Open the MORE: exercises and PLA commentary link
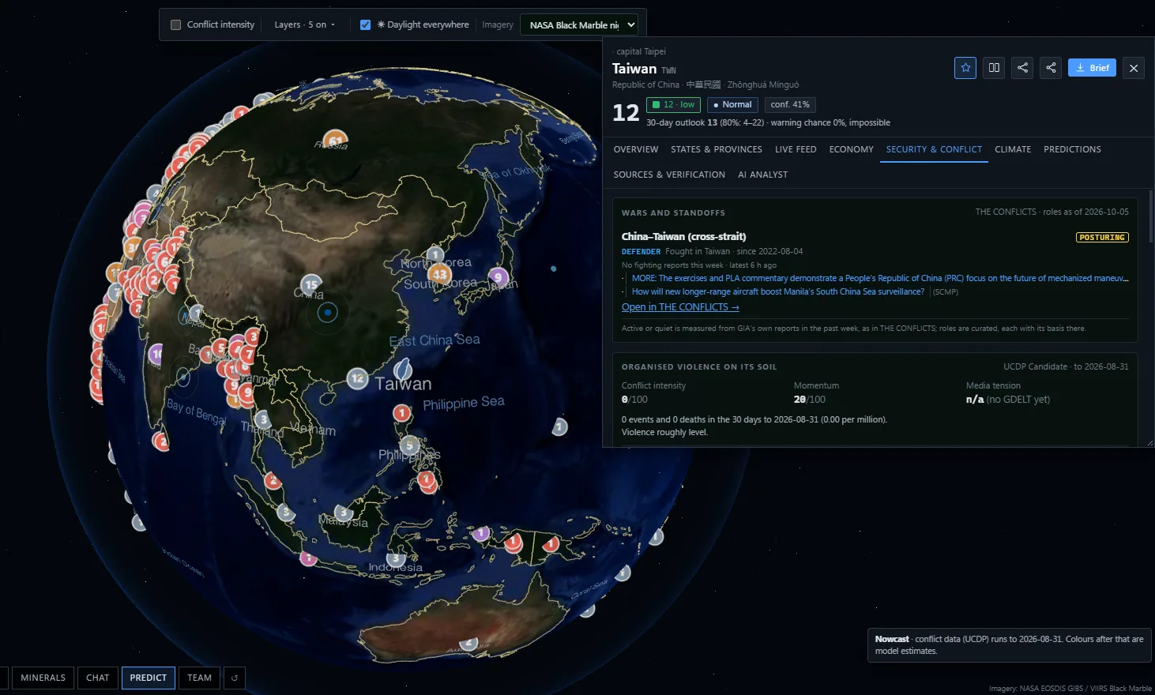The width and height of the screenshot is (1155, 695). (880, 278)
